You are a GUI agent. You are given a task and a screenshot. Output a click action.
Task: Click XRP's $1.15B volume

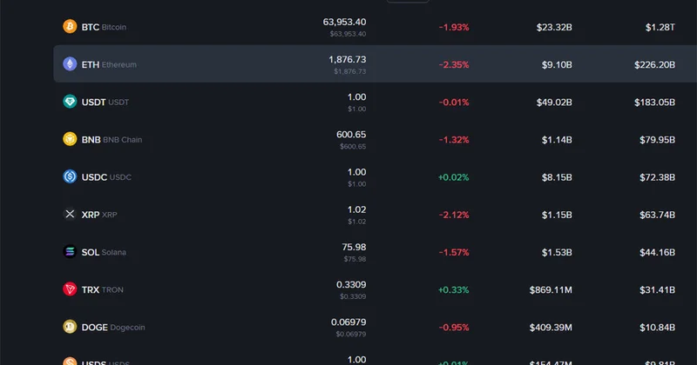coord(557,215)
